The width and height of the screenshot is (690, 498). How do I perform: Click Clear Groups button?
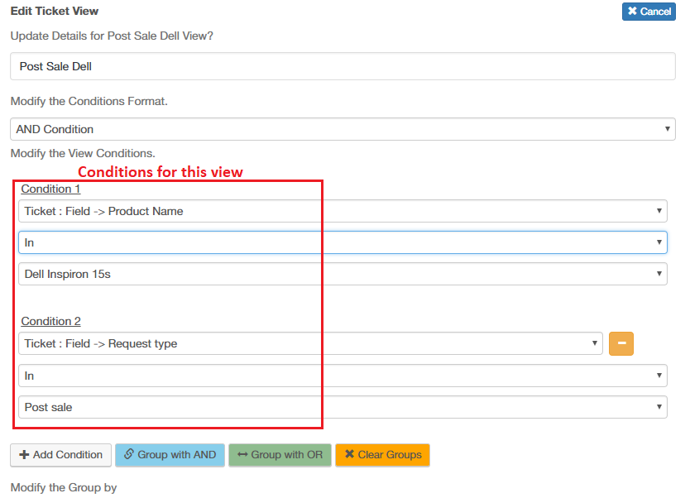382,455
